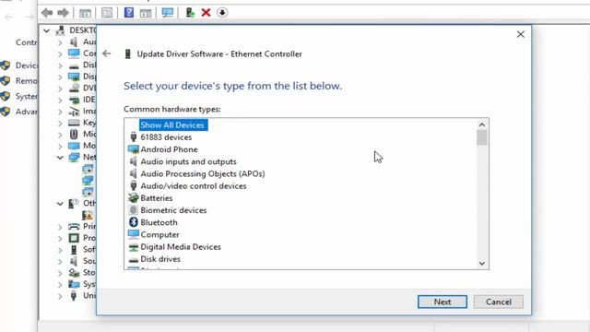This screenshot has width=590, height=332.
Task: Click the Back arrow in Device Manager toolbar
Action: point(47,13)
